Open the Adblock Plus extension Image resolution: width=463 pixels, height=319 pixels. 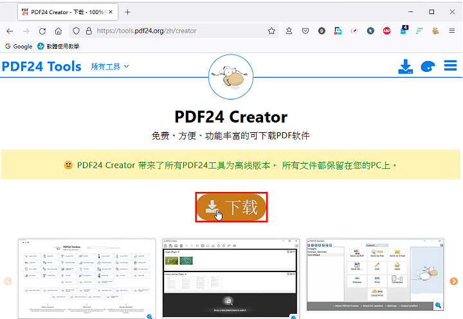point(386,31)
